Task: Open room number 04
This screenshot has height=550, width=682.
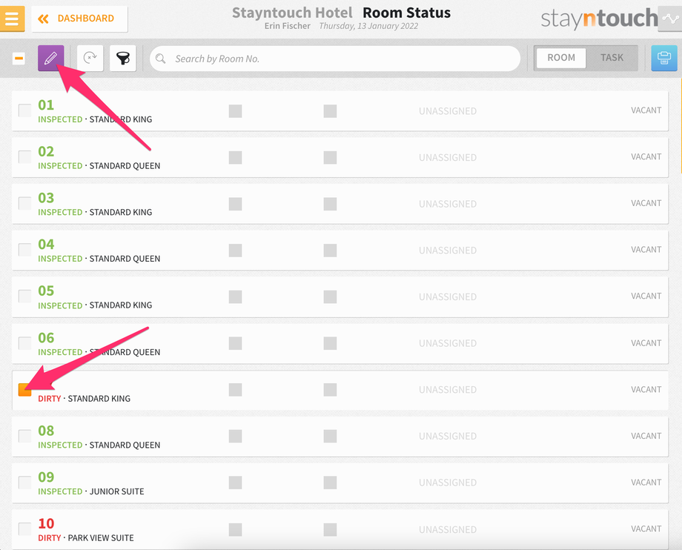Action: [x=46, y=245]
